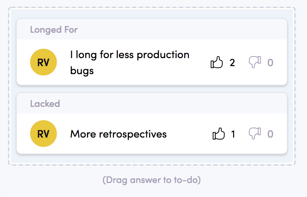The image size is (307, 197).
Task: Click the '(Drag answer to to-do)' hint
Action: (x=152, y=180)
